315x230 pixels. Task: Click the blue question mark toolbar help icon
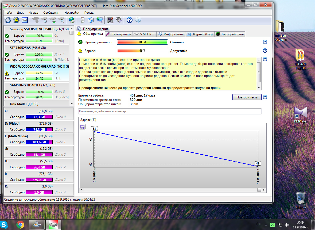130,20
